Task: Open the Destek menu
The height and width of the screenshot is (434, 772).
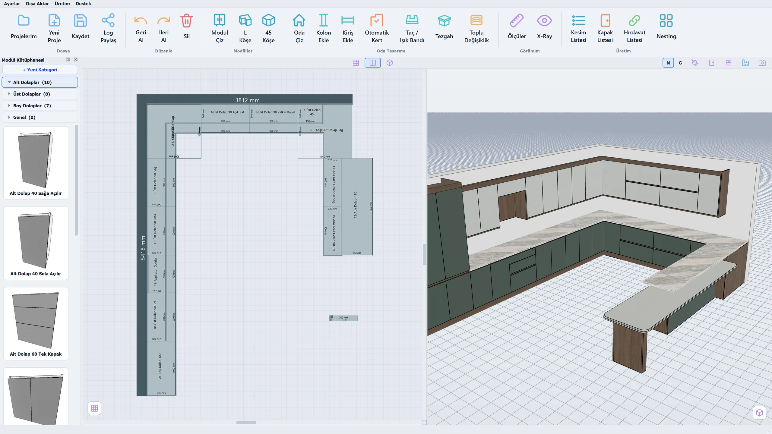Action: tap(83, 4)
